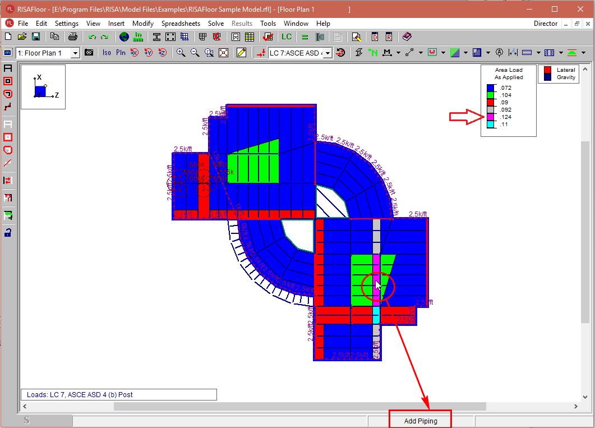Viewport: 595px width, 428px height.
Task: Open the Solve menu
Action: (x=216, y=24)
